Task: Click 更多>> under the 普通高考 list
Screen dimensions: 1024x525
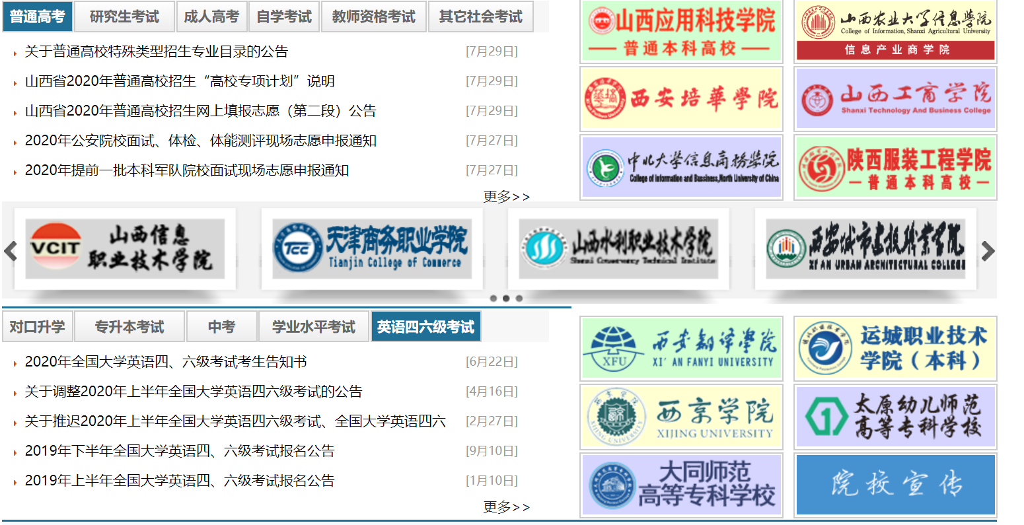Action: pos(506,197)
